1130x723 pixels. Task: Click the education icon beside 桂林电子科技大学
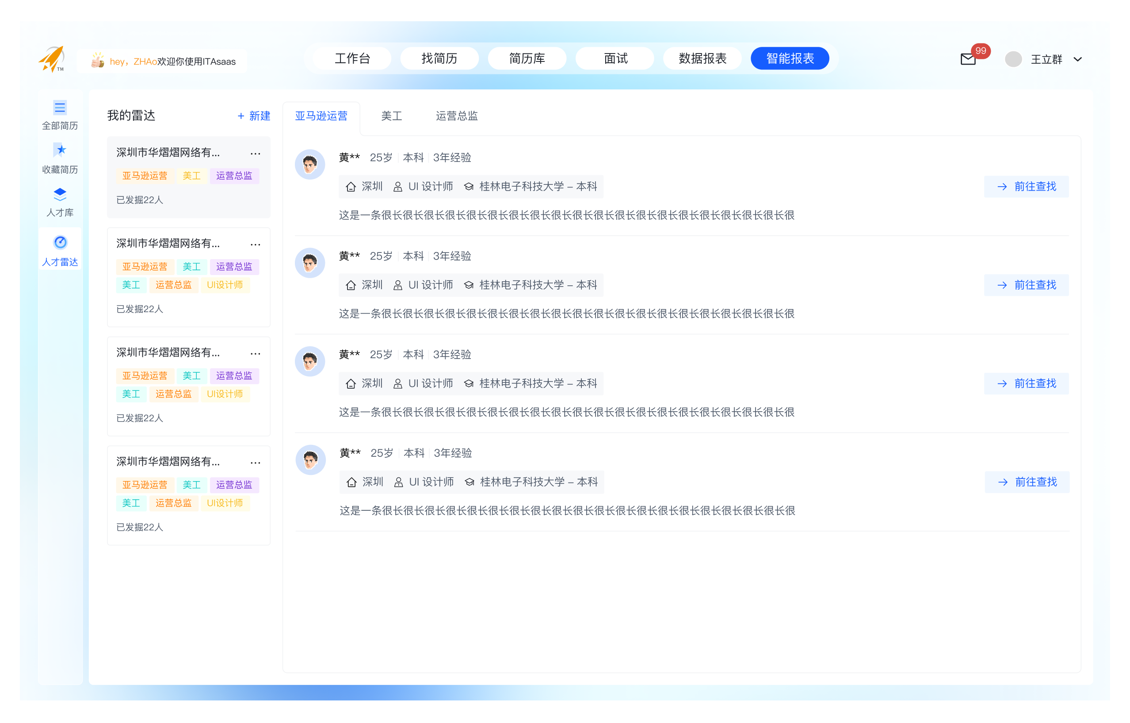469,186
